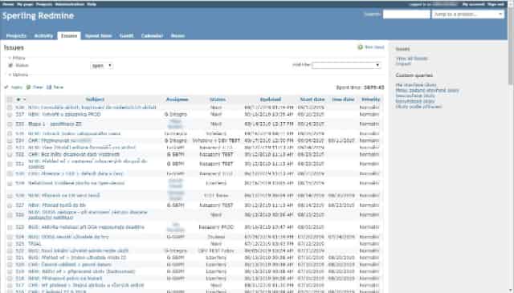Open the Jump to a project dropdown
The height and width of the screenshot is (293, 514).
point(467,14)
